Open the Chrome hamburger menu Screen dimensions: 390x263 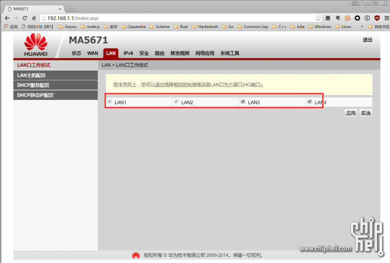[386, 18]
